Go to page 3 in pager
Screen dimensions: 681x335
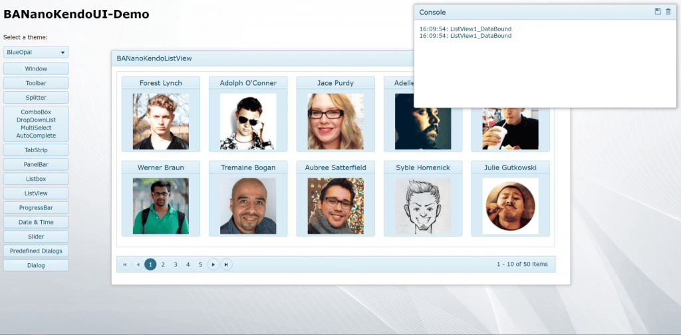point(176,265)
